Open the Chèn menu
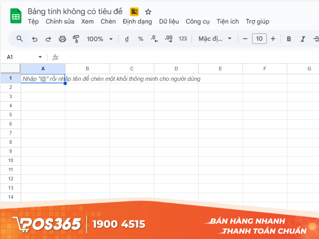 point(108,22)
